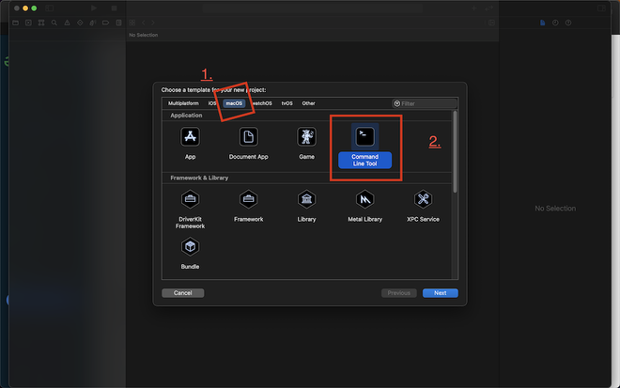Switch to the watchOS tab
620x388 pixels.
pyautogui.click(x=262, y=103)
